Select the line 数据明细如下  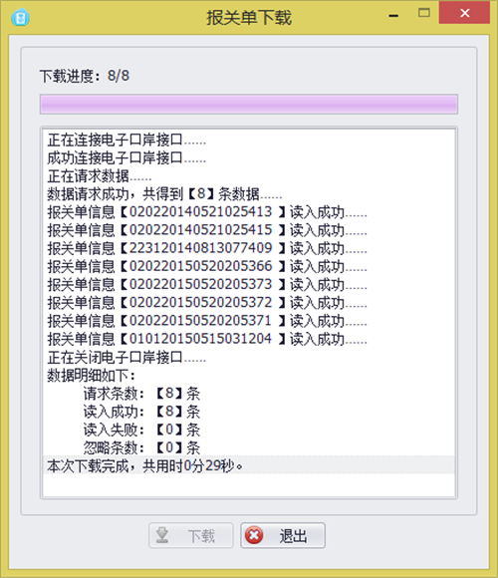tap(92, 376)
